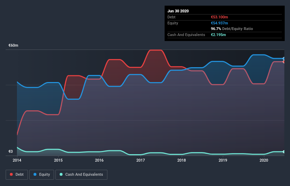Click the 2017 axis label
This screenshot has width=290, height=186.
point(141,160)
